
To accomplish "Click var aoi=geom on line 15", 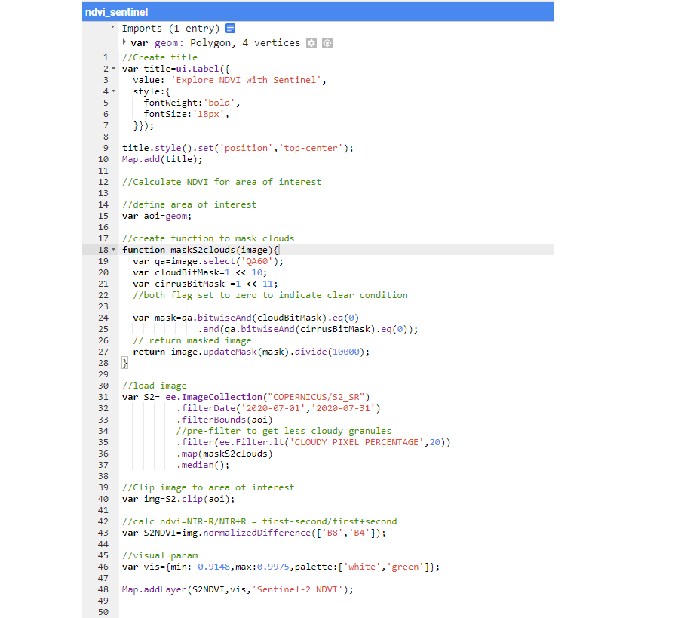I will (157, 216).
